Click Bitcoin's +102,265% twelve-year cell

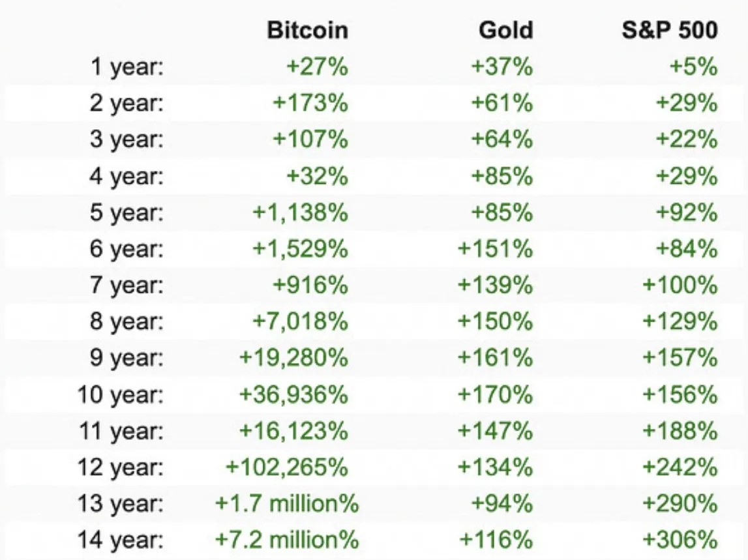point(287,467)
